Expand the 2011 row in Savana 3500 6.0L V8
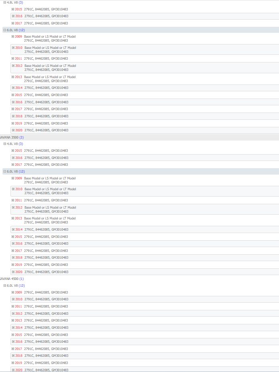Image resolution: width=279 pixels, height=372 pixels. (x=13, y=200)
